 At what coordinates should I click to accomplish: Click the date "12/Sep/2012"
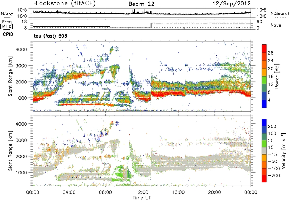tap(232, 4)
